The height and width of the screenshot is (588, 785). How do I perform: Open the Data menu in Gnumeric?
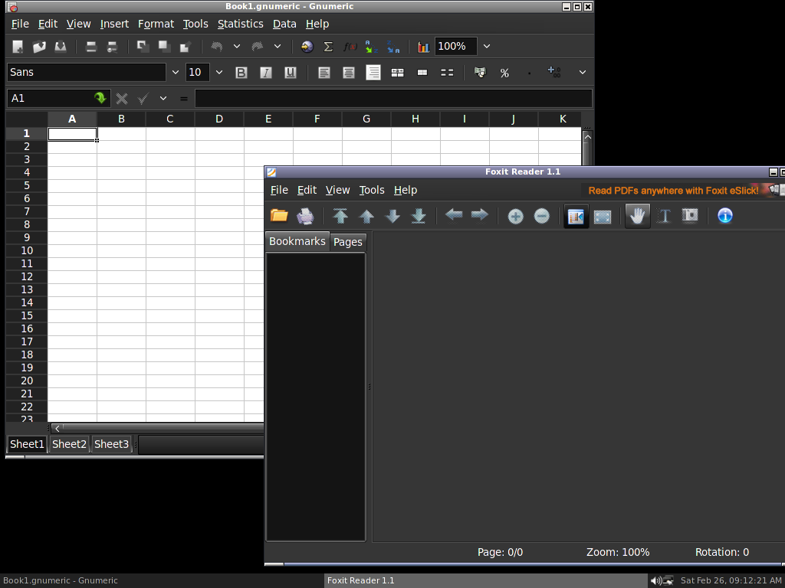point(284,24)
